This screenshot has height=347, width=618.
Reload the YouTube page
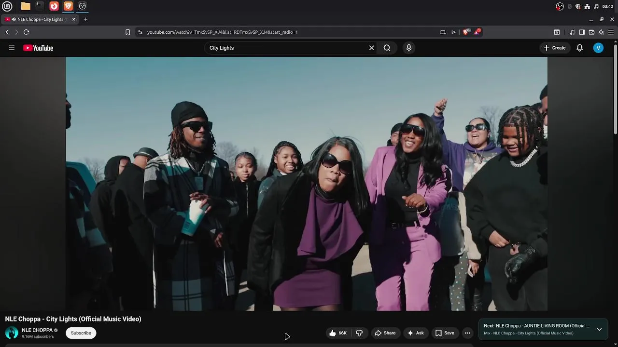click(x=26, y=32)
